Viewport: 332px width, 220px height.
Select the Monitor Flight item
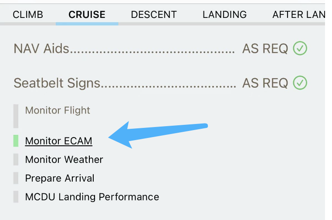(x=58, y=110)
